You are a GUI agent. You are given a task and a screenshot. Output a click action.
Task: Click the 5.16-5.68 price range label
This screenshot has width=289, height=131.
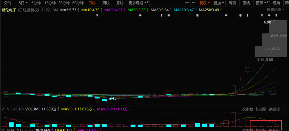point(265,59)
